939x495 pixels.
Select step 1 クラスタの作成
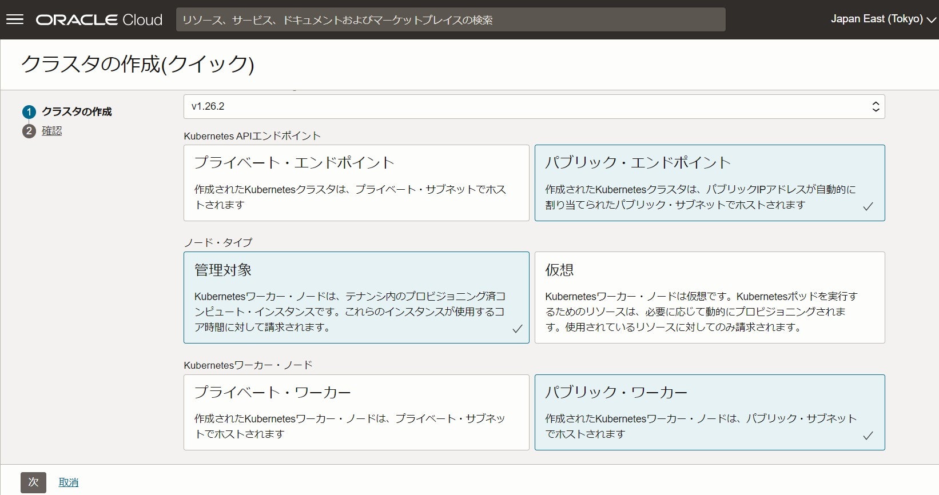(77, 111)
